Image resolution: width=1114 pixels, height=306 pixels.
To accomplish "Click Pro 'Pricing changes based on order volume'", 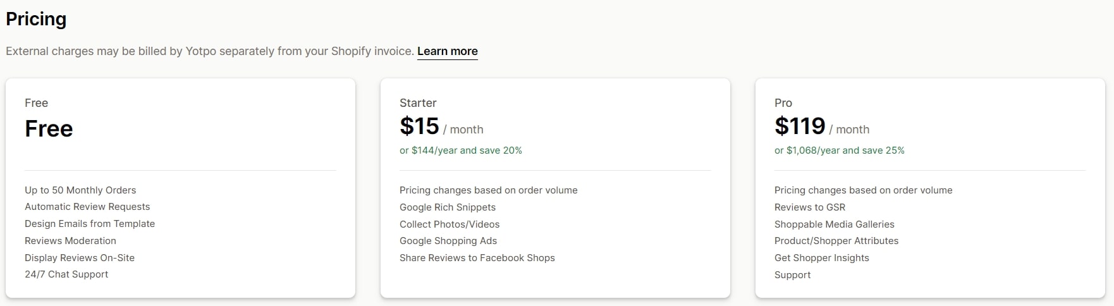I will click(x=864, y=190).
